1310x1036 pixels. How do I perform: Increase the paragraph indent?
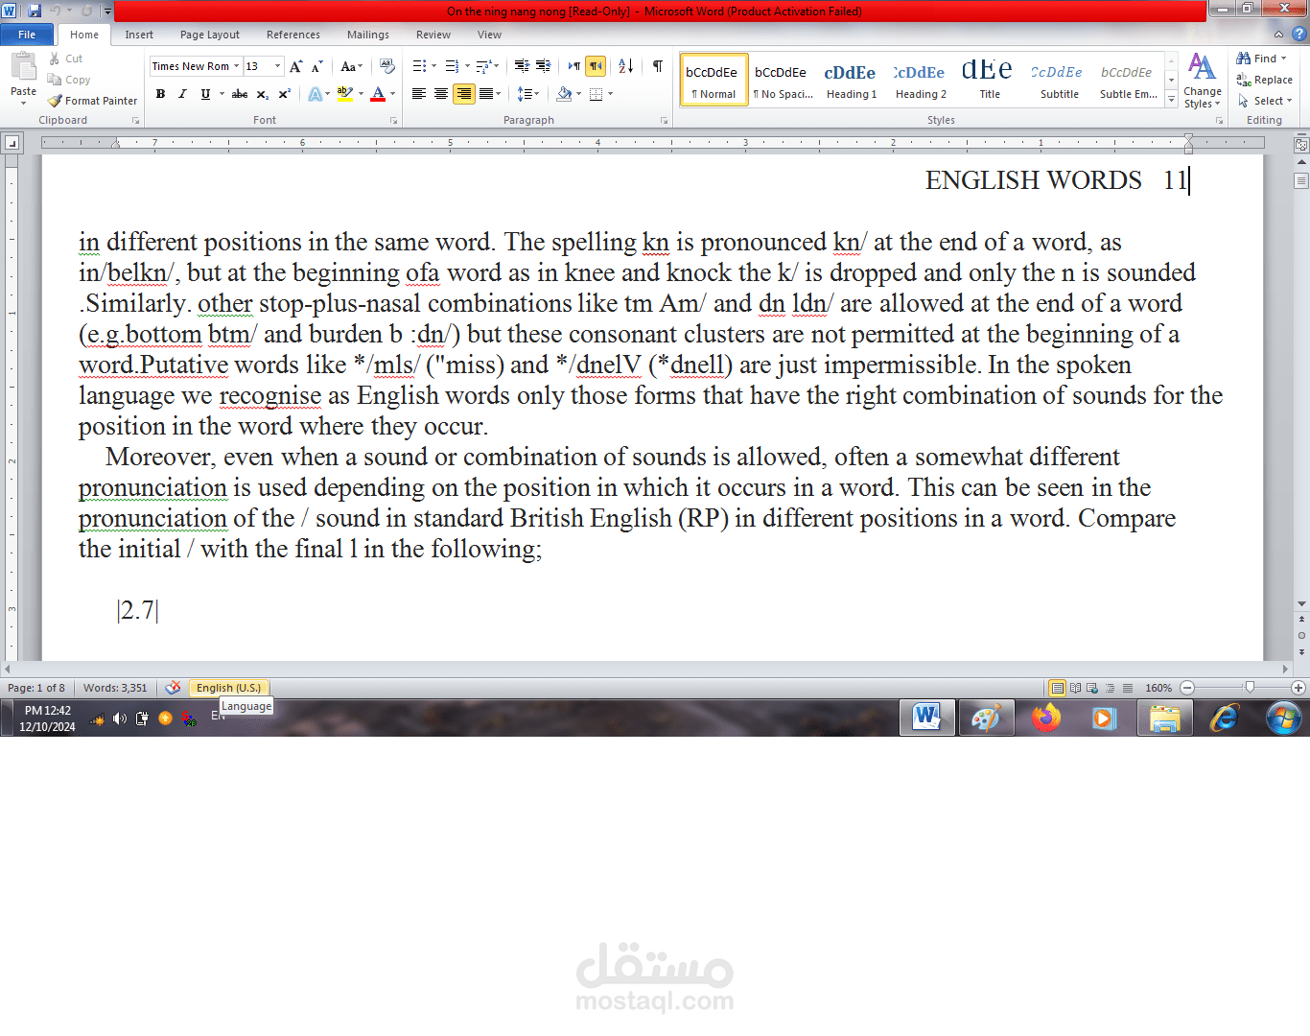tap(544, 66)
